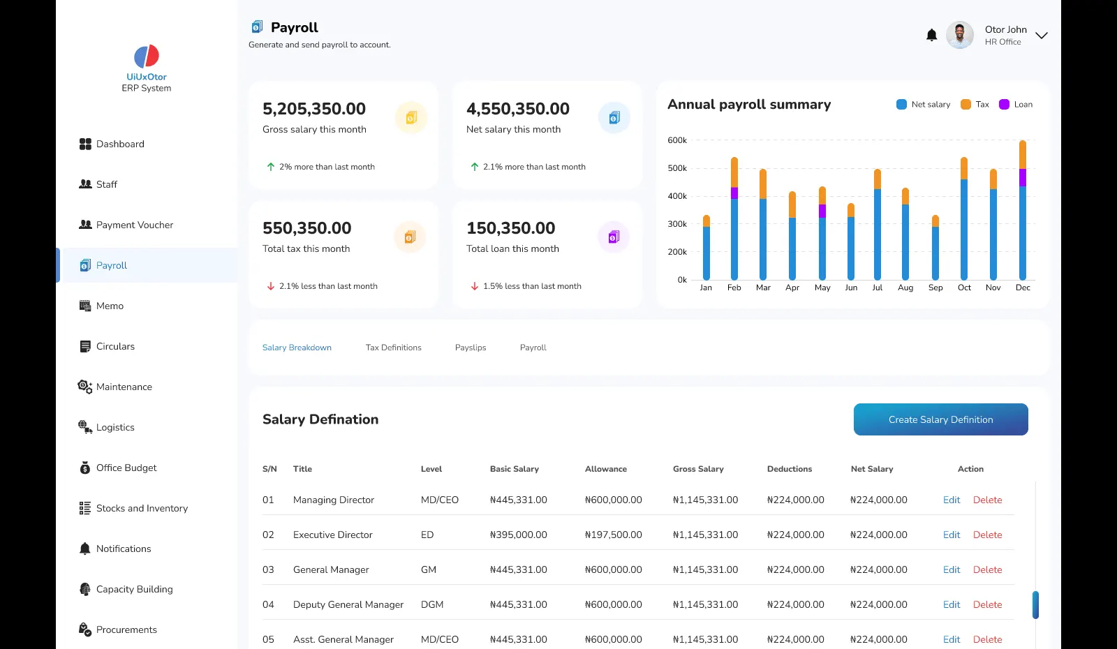Click the Loan purple legend swatch
The image size is (1117, 649).
[x=1004, y=105]
